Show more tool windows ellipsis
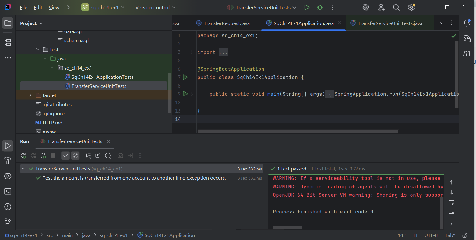This screenshot has height=240, width=476. tap(8, 58)
